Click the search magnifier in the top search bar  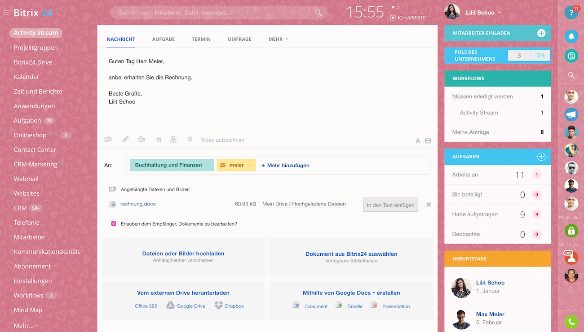point(319,13)
